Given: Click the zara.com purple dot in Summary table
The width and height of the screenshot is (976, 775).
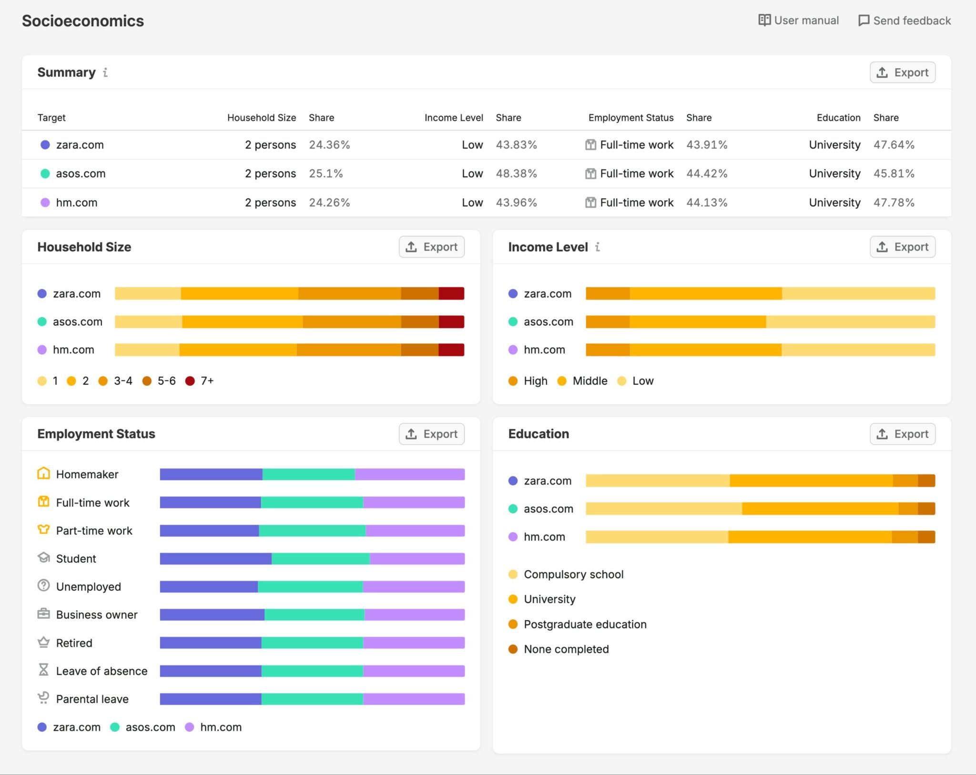Looking at the screenshot, I should (45, 145).
